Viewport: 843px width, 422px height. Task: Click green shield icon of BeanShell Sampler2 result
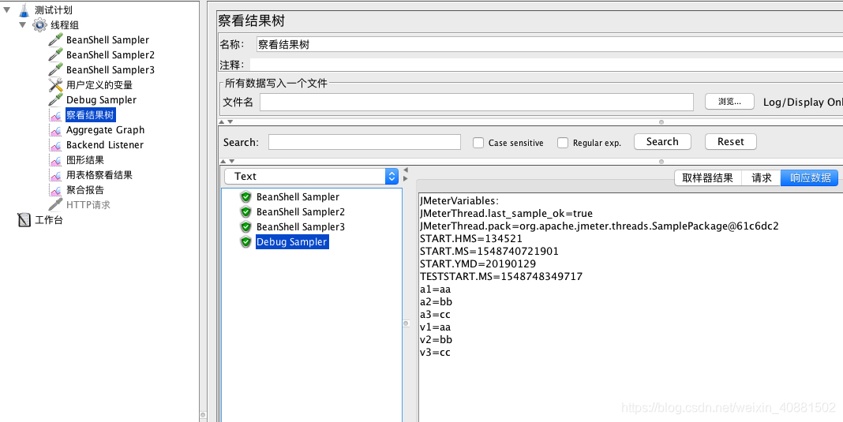(246, 212)
